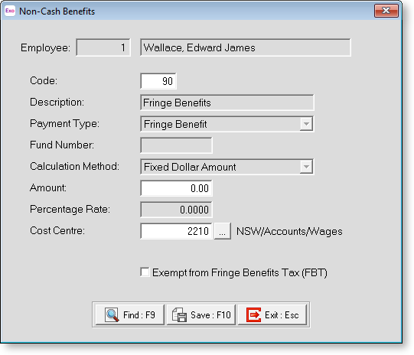Open the Fringe Benefit payment type combo box
Viewport: 414px width, 355px height.
coord(227,124)
